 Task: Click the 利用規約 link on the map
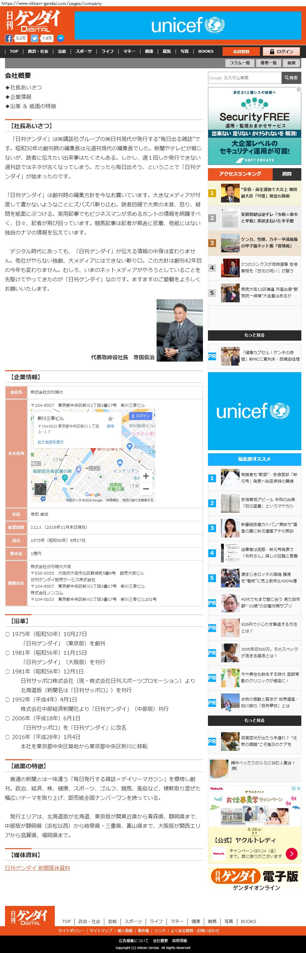click(112, 500)
